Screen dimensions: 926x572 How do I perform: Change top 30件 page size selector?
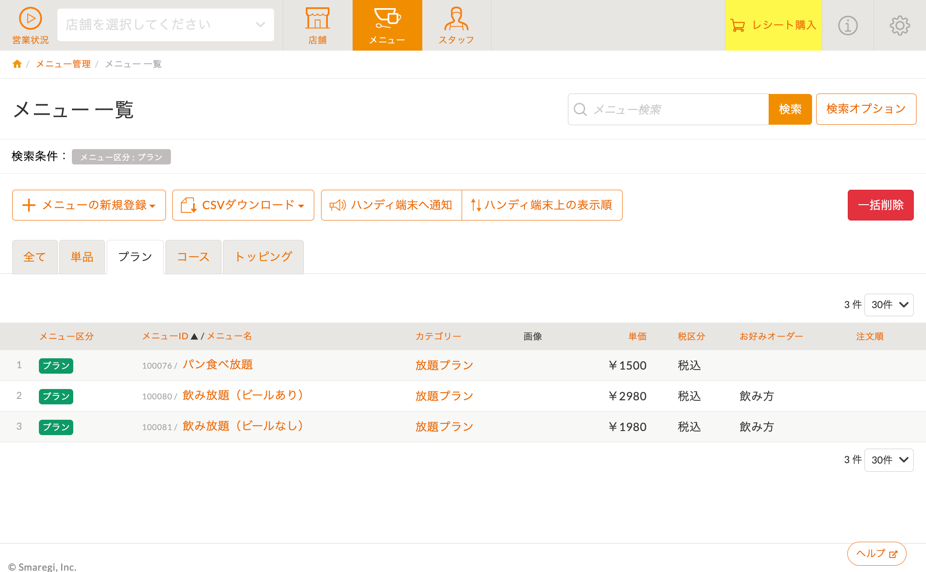point(889,305)
